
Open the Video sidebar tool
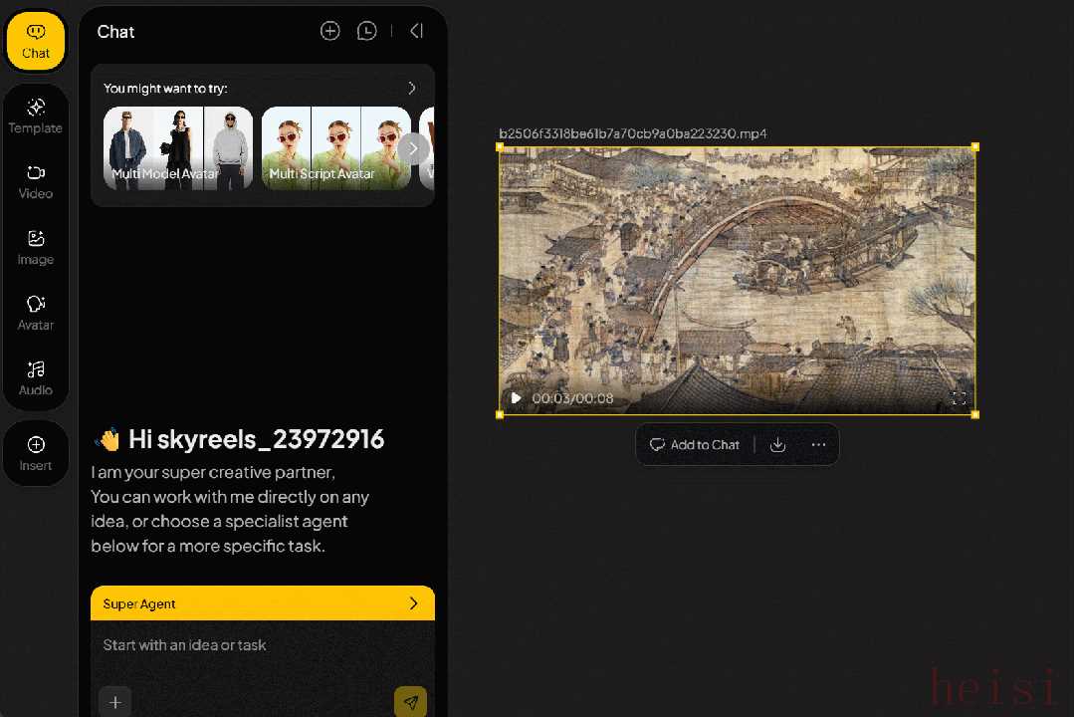(36, 182)
